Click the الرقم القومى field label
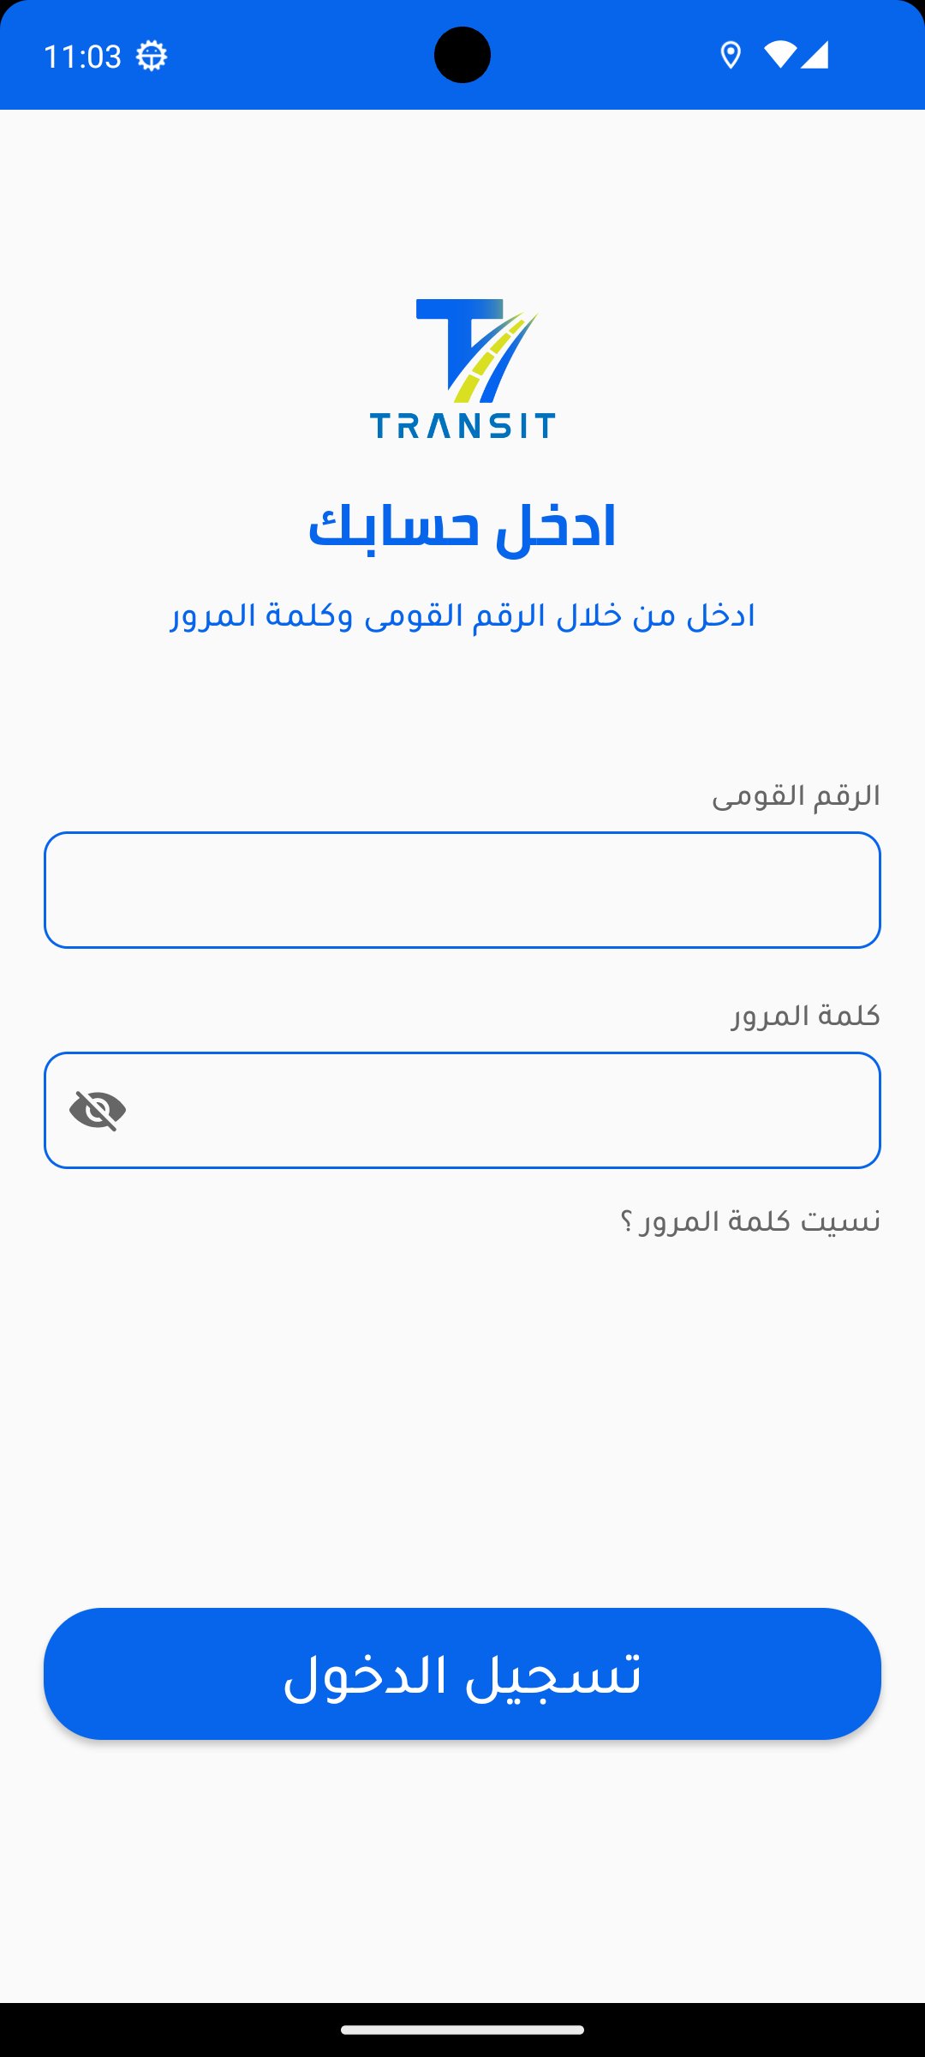Screen dimensions: 925x2057 (796, 795)
